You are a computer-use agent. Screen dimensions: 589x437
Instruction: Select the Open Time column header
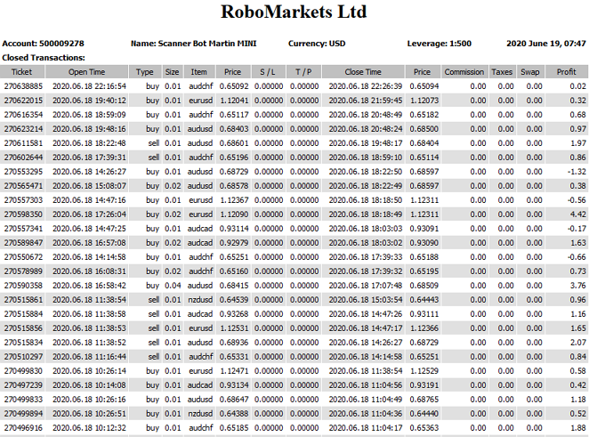click(x=86, y=72)
